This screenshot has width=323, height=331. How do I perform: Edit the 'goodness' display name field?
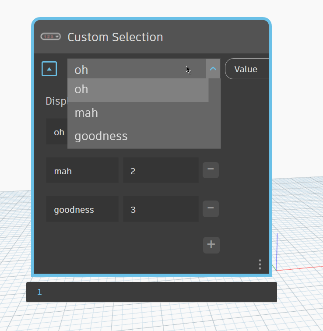click(82, 209)
